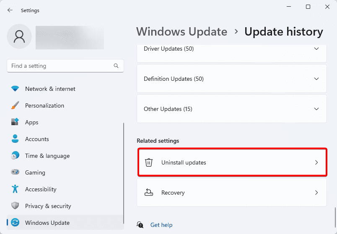
Task: Expand the Definition Updates (50) chevron
Action: coord(316,79)
